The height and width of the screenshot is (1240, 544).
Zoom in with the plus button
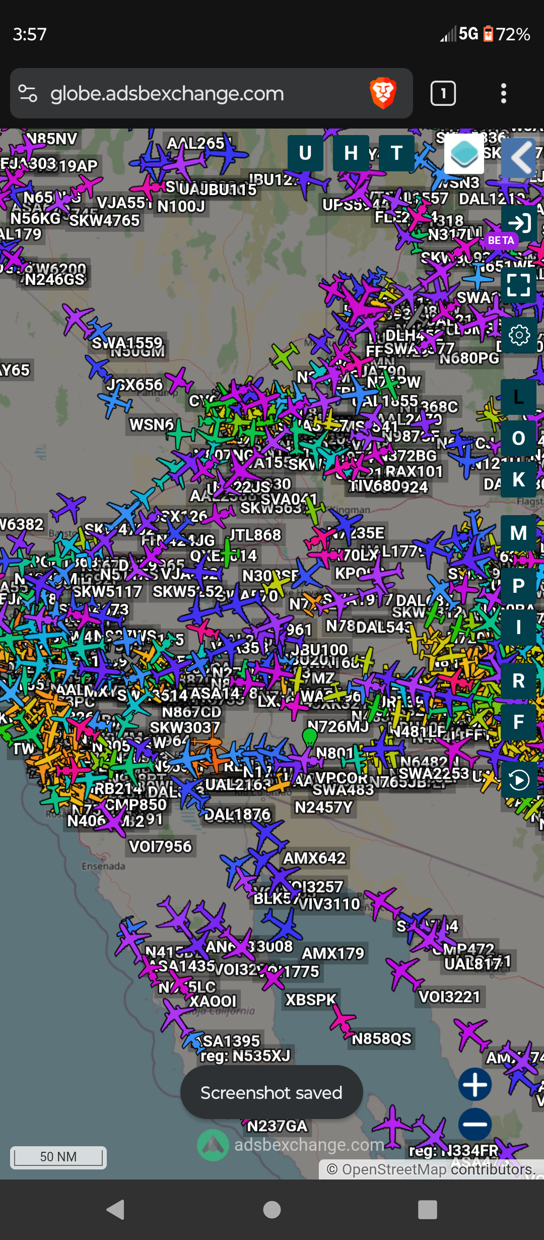tap(475, 1084)
